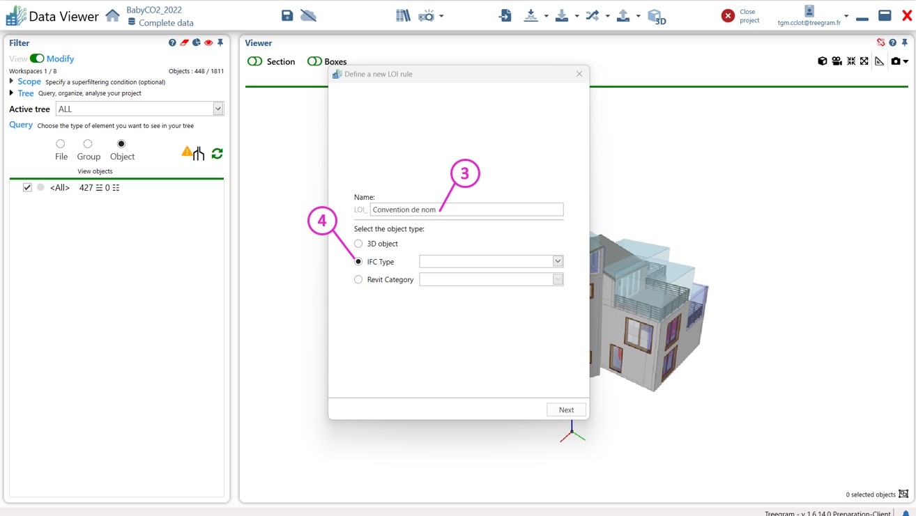Click the red eye visibility icon
The image size is (916, 516).
point(208,43)
